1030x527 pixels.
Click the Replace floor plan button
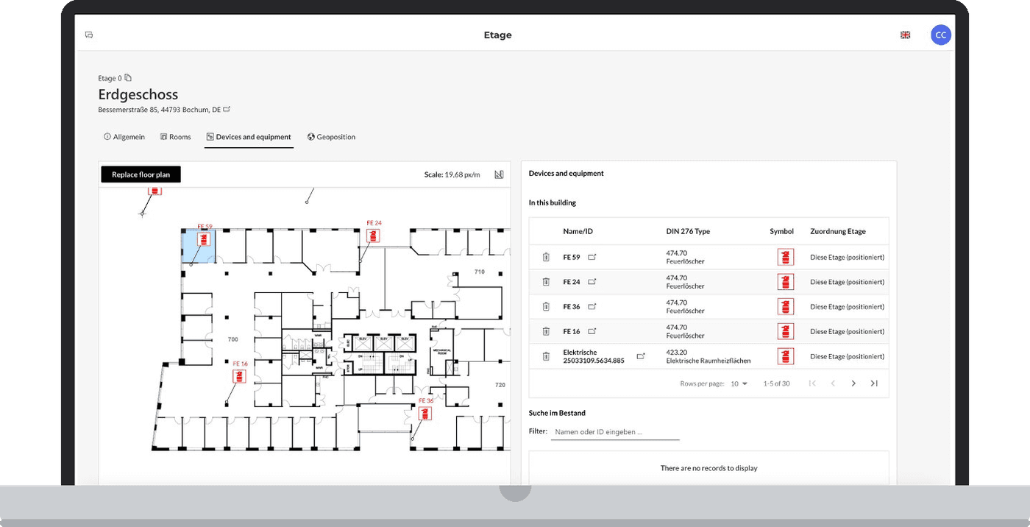click(141, 174)
